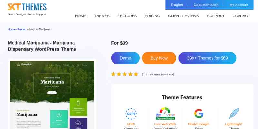Open the THEMES menu item
Image resolution: width=258 pixels, height=129 pixels.
(102, 16)
